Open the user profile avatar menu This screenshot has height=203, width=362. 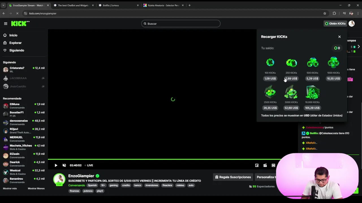point(352,24)
